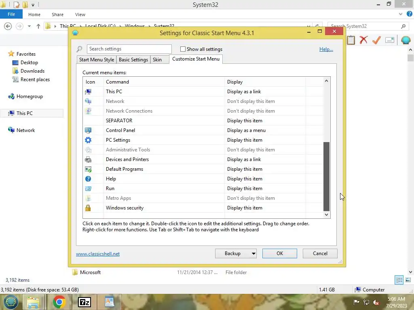Open the Classic Start Menu start button
414x310 pixels.
click(11, 302)
